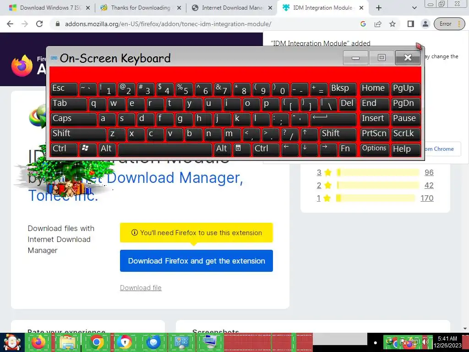Toggle the right Alt key
This screenshot has height=352, width=469.
223,149
